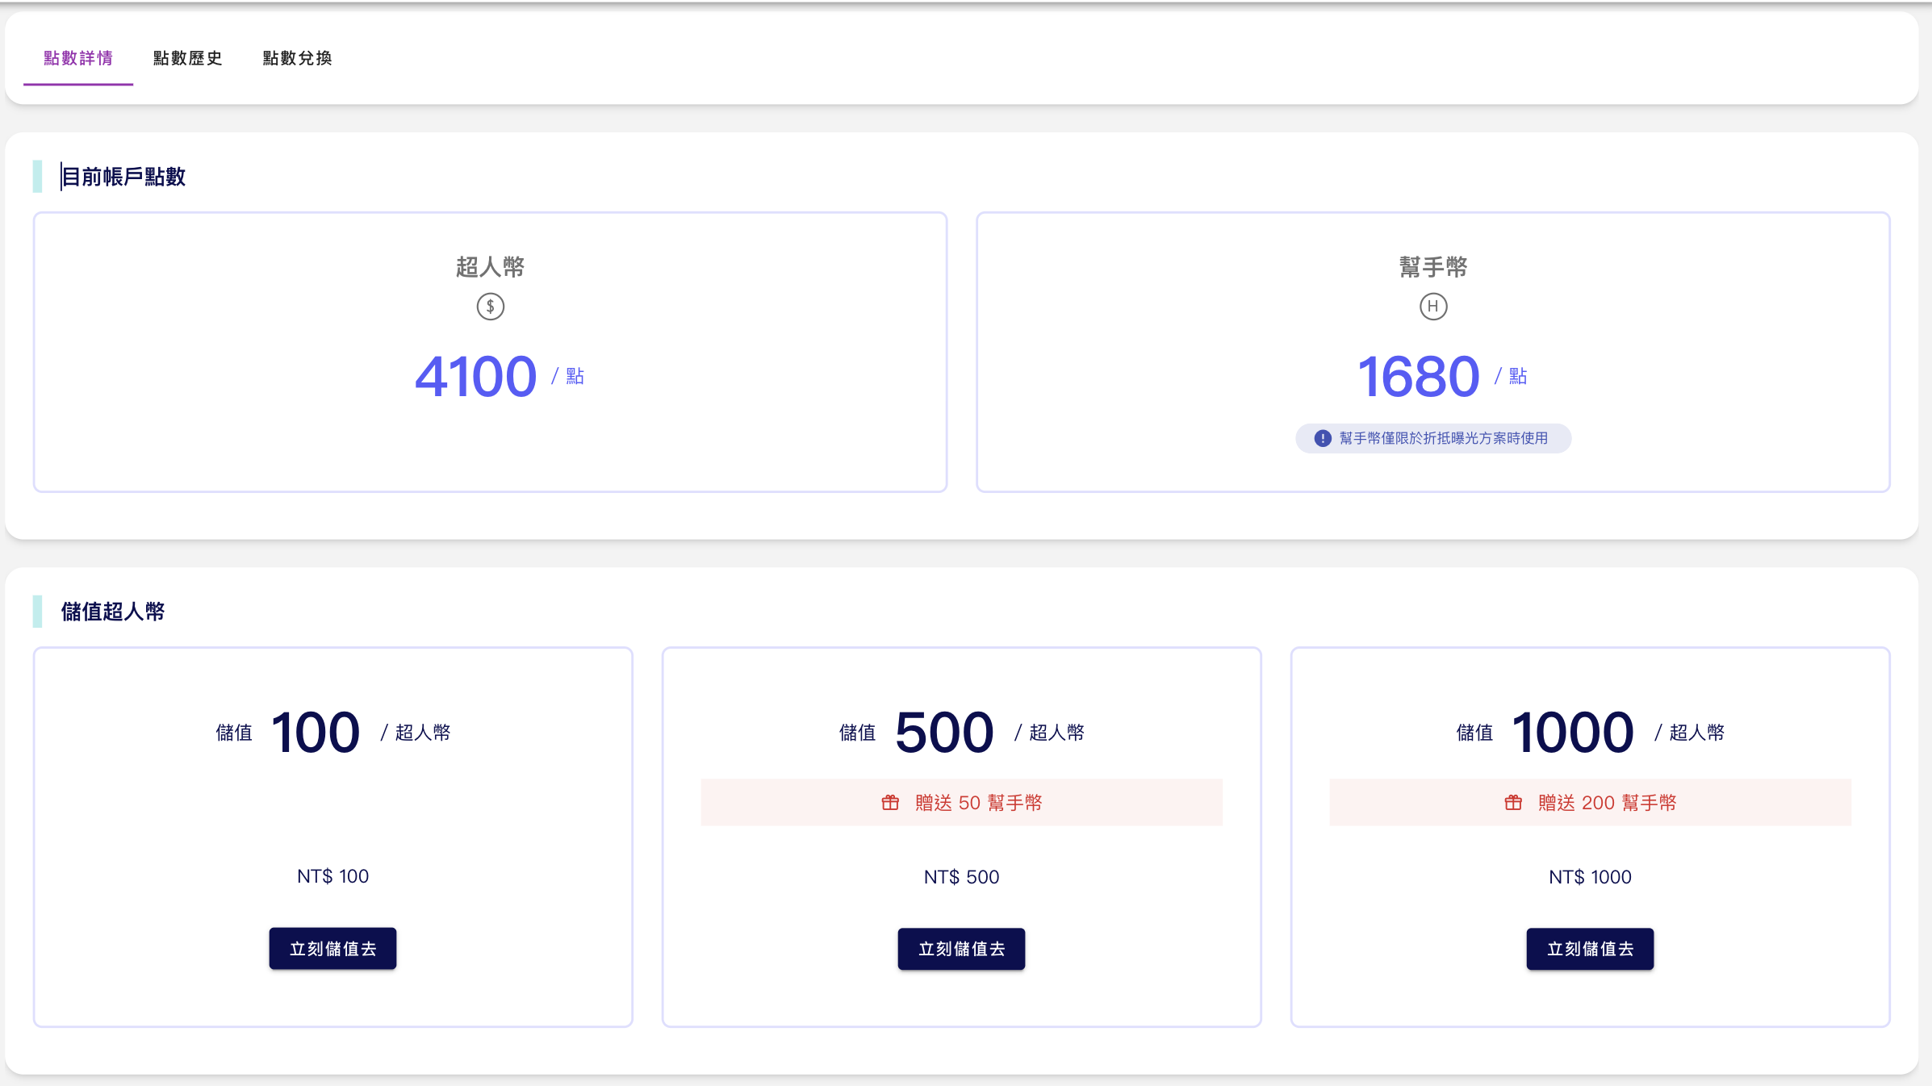Select the 4100 點 超人幣 balance number
The height and width of the screenshot is (1086, 1932).
[475, 377]
